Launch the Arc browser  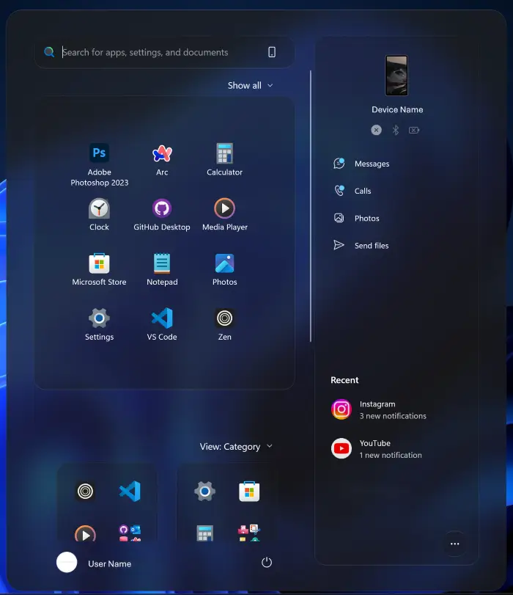(162, 160)
